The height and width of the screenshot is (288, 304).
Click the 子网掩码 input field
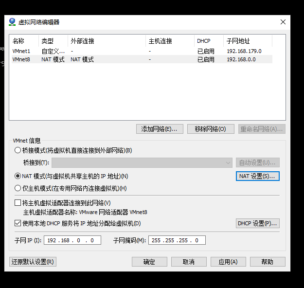click(177, 240)
